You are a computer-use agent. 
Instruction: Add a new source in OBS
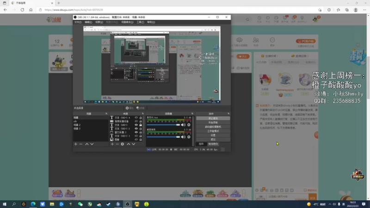[112, 144]
